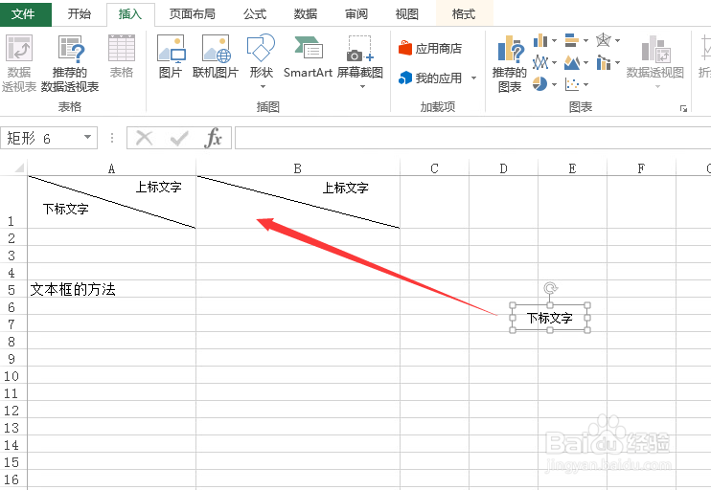
Task: Click the 屏幕截图 screenshot icon
Action: pos(360,60)
